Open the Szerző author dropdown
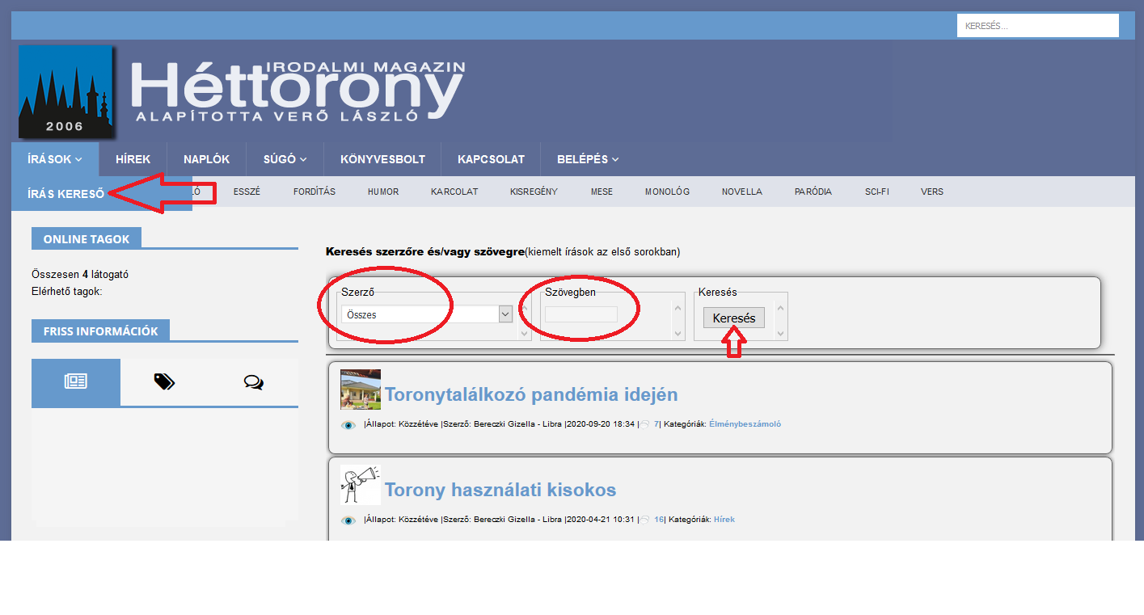This screenshot has height=615, width=1144. tap(427, 314)
